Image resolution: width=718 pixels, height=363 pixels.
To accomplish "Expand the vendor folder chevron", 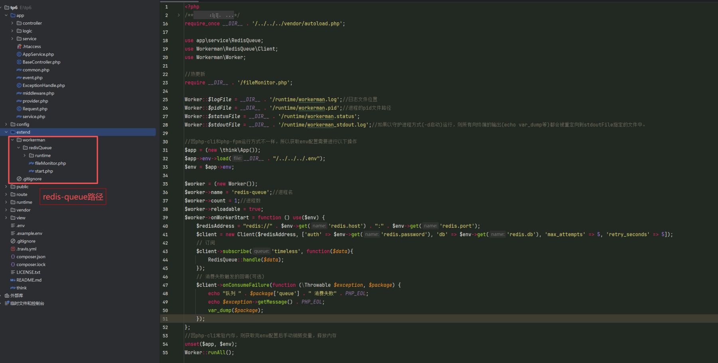I will coord(6,210).
